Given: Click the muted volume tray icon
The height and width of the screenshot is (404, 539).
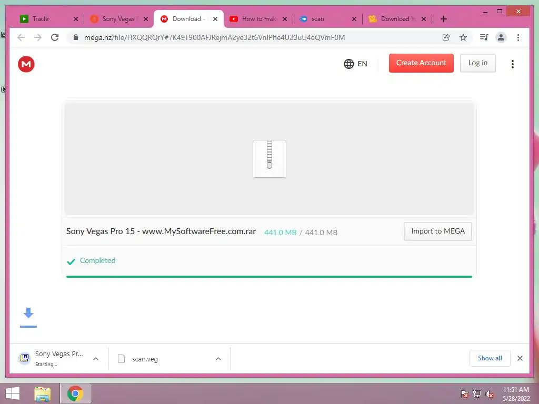Looking at the screenshot, I should 490,393.
